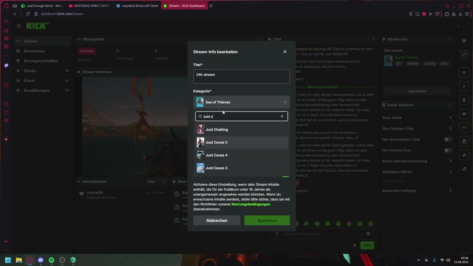Screen dimensions: 473x266
Task: Toggle Nur Emotes Chat
Action: (448, 150)
